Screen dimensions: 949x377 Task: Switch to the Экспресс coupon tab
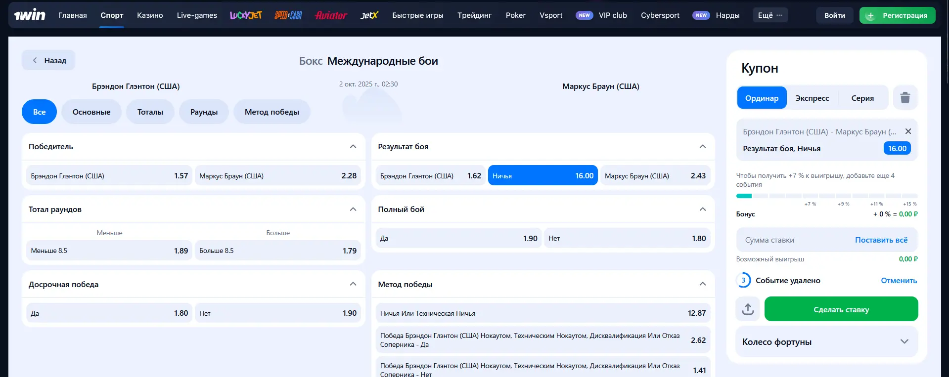[812, 98]
